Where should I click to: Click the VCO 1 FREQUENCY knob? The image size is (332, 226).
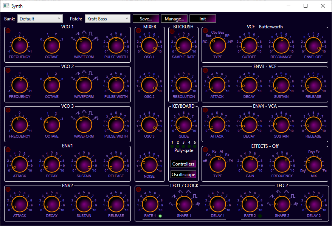20,45
